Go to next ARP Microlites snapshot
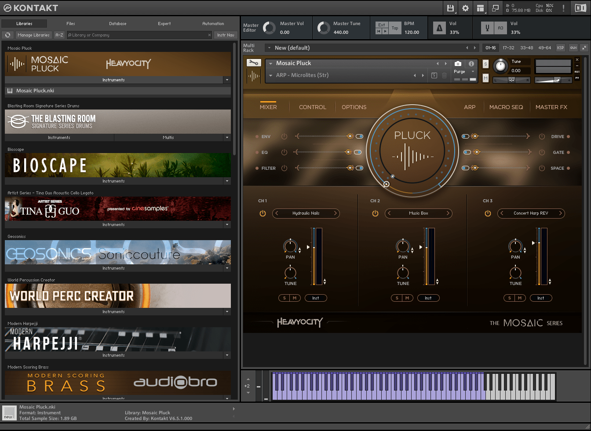The height and width of the screenshot is (431, 591). (x=423, y=75)
